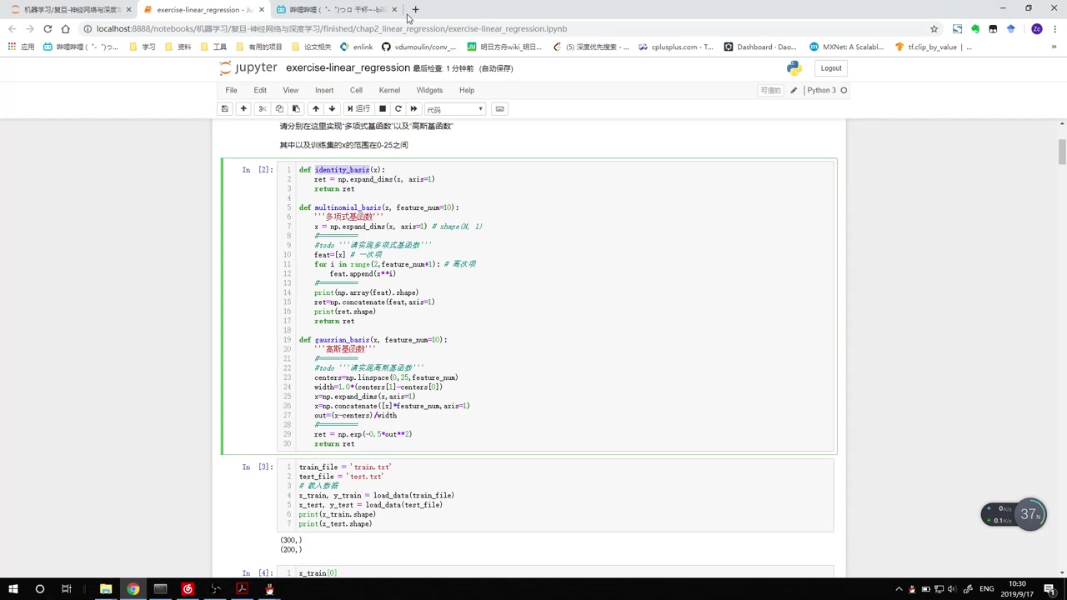The width and height of the screenshot is (1067, 600).
Task: Restart and run all with the fast-forward icon
Action: (x=413, y=109)
